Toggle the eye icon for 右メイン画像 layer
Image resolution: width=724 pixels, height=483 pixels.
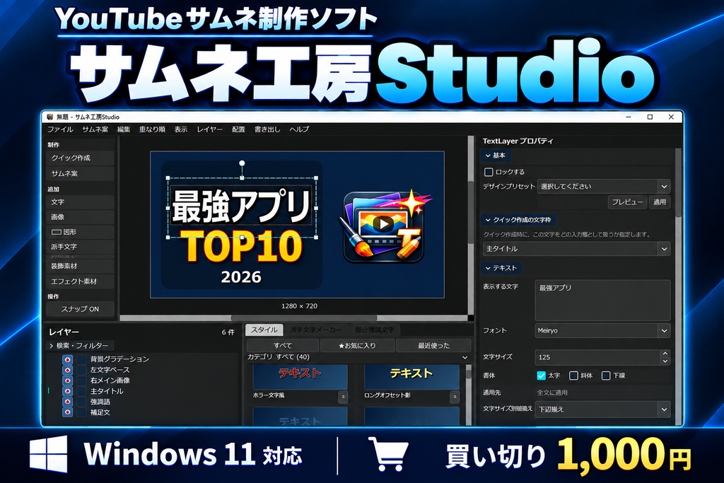click(x=67, y=380)
